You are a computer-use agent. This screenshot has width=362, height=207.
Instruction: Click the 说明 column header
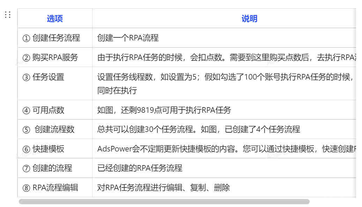(249, 19)
